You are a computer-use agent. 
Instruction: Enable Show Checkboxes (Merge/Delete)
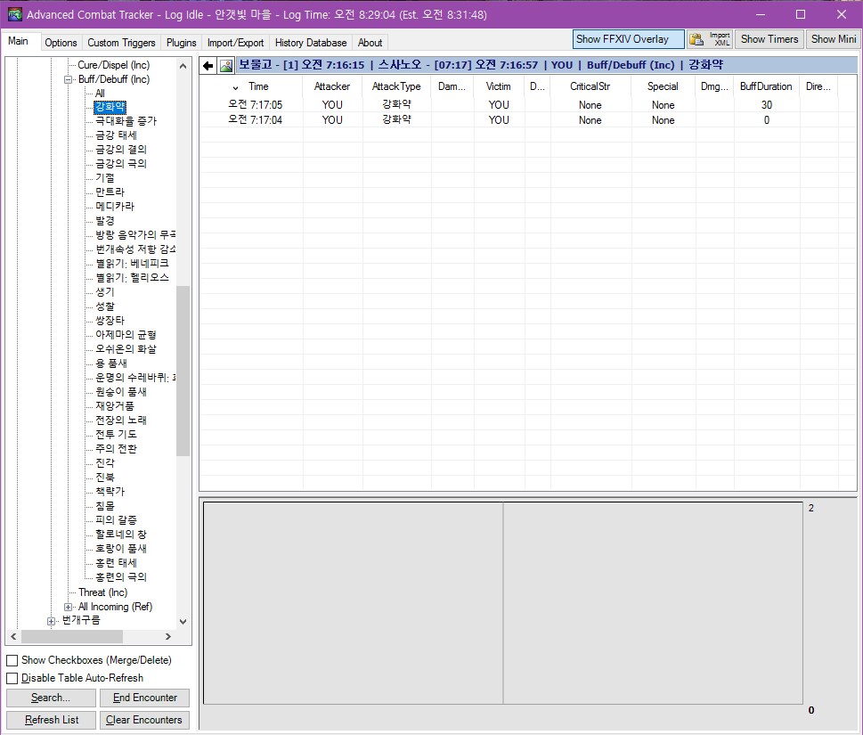coord(12,660)
